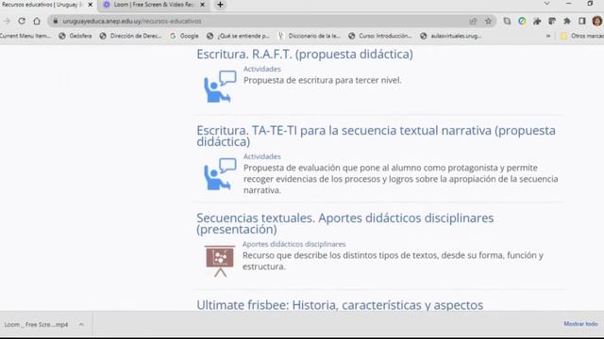This screenshot has height=339, width=604.
Task: Open a new tab with plus button
Action: click(220, 5)
